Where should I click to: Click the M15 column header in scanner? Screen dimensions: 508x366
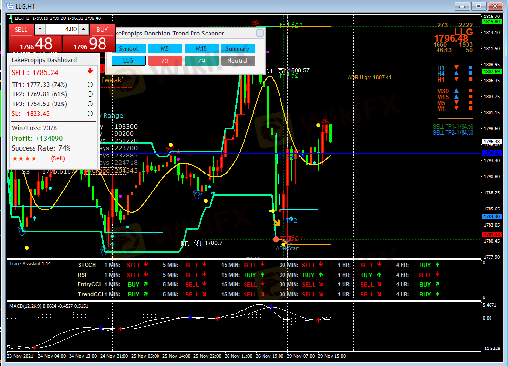click(201, 49)
